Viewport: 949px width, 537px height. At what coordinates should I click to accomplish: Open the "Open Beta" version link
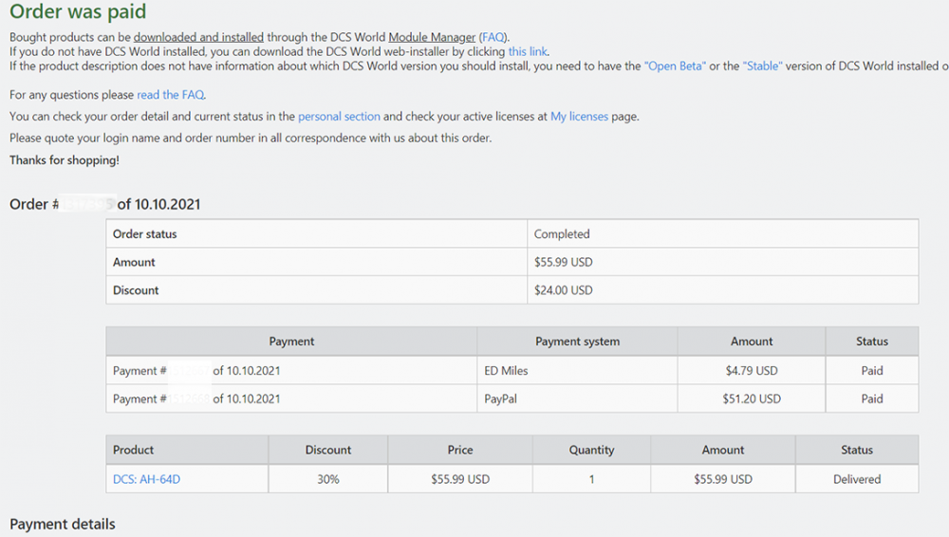(675, 66)
